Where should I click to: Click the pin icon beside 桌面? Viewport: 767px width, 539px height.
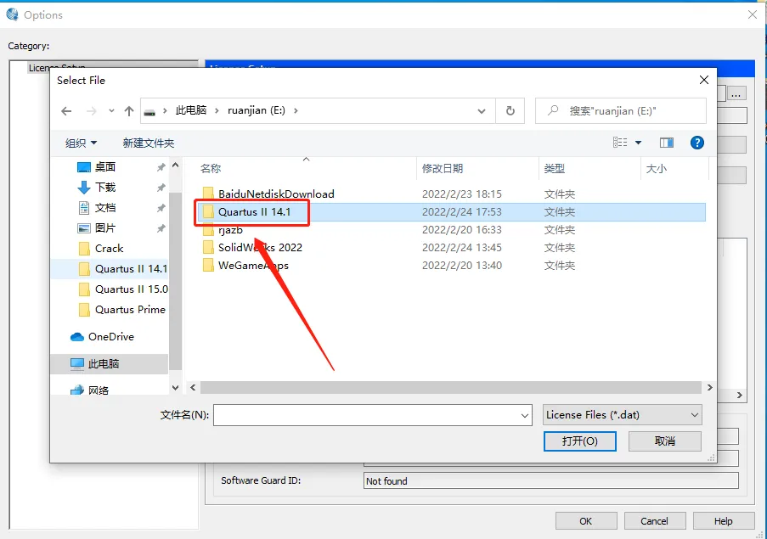tap(161, 167)
